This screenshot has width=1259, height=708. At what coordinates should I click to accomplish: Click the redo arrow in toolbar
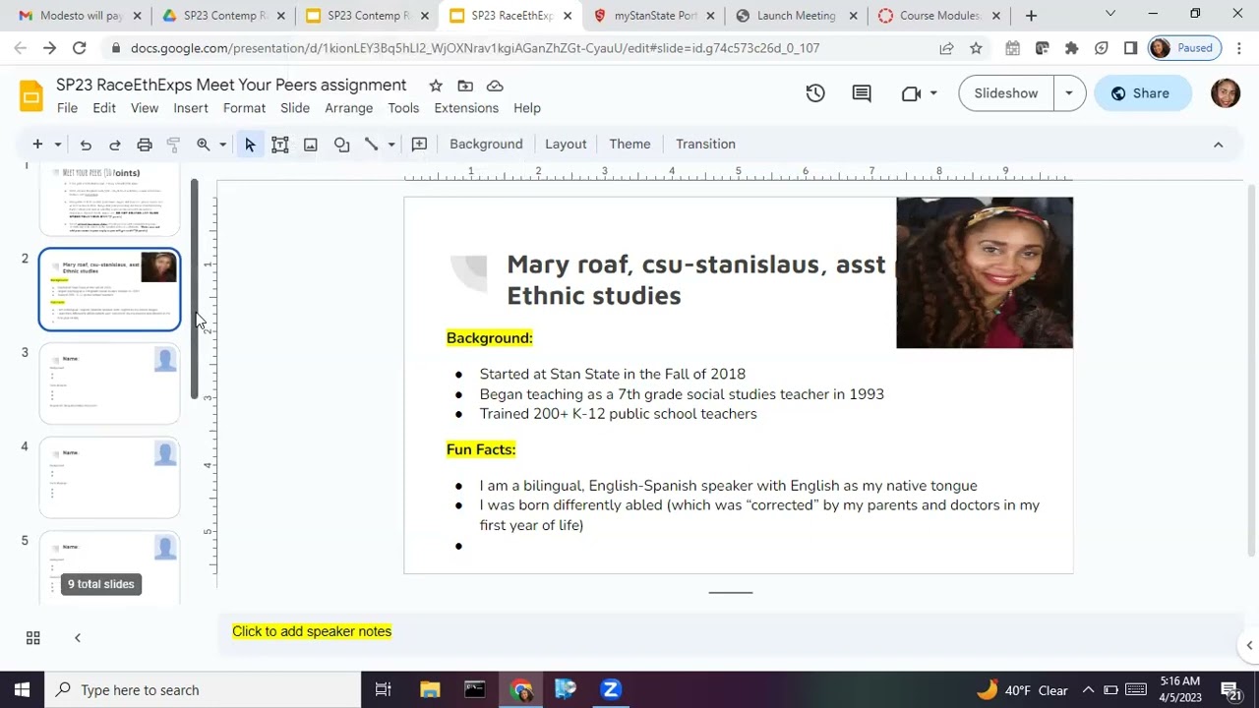115,145
